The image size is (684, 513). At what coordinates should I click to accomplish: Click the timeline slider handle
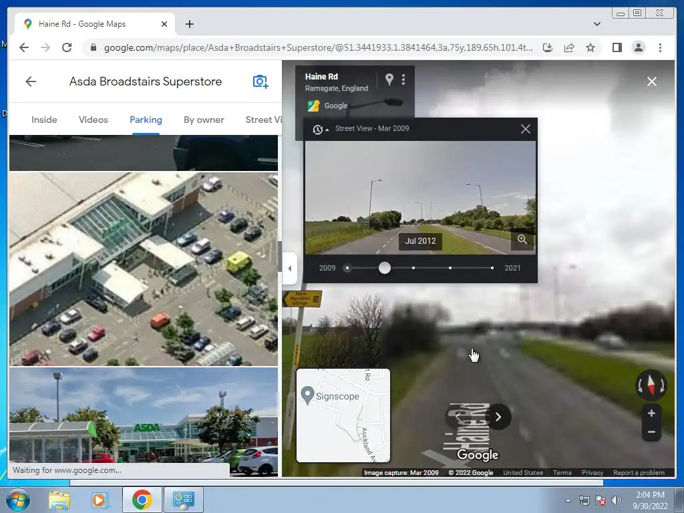point(384,268)
